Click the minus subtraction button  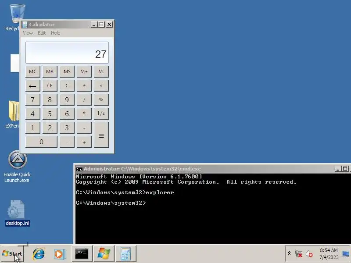click(x=84, y=128)
